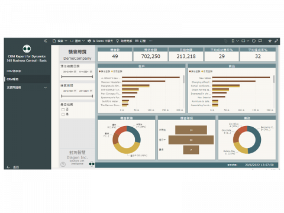Click the second date range slider track
284x213 pixels.
[77, 96]
